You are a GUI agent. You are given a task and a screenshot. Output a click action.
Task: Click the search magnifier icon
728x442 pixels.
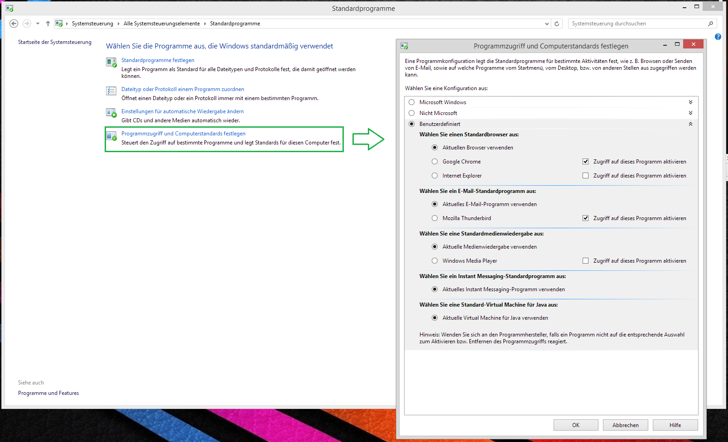click(x=710, y=24)
